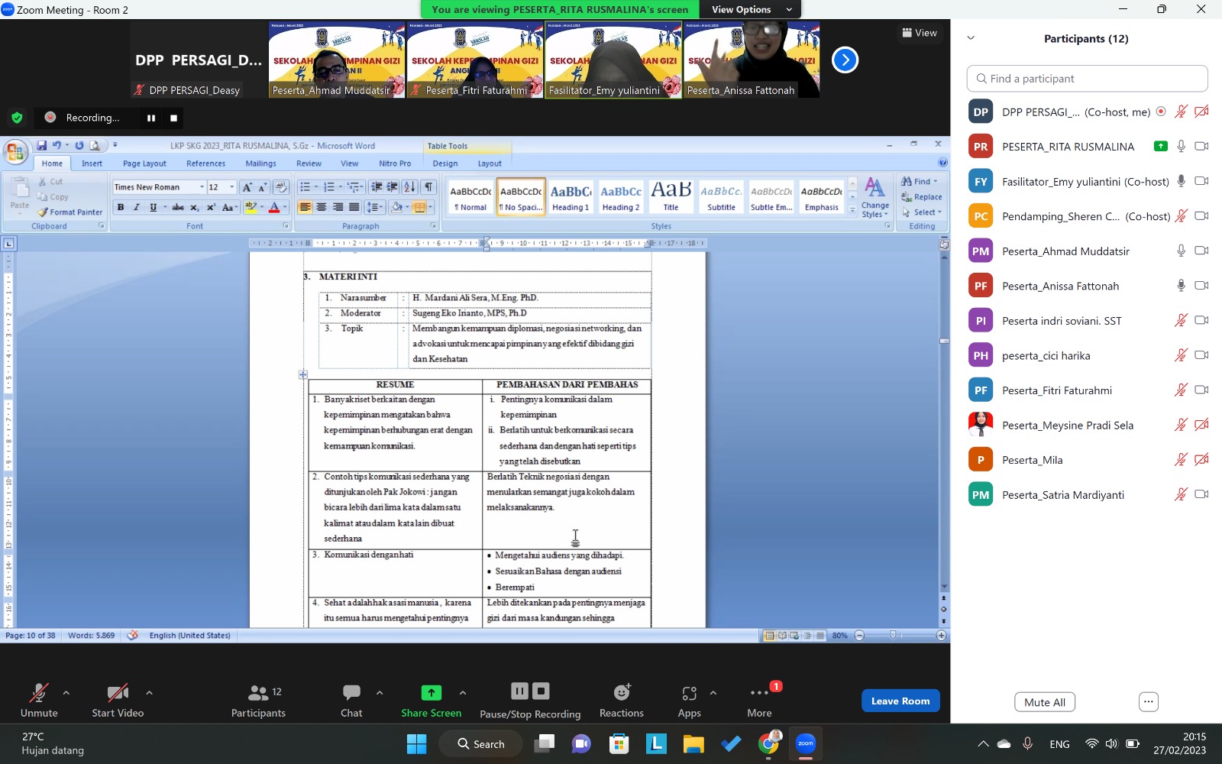
Task: Show next video thumbnails with blue arrow
Action: (x=845, y=60)
